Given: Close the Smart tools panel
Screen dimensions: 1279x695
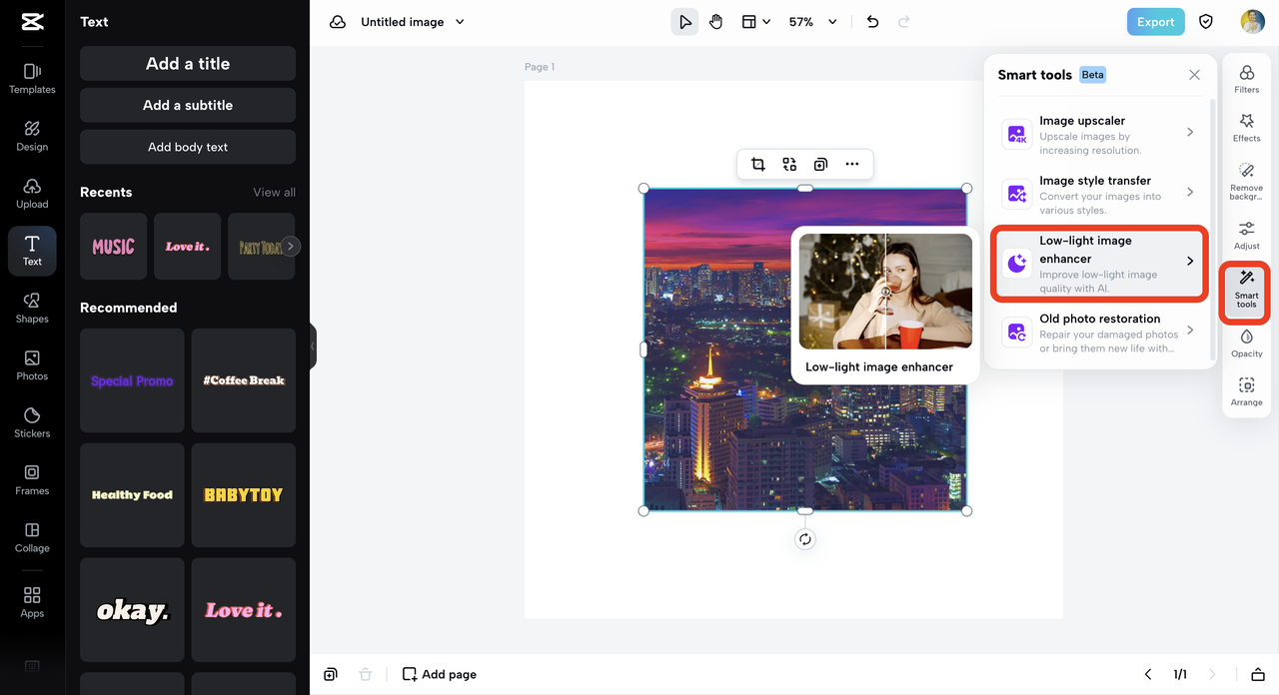Looking at the screenshot, I should pyautogui.click(x=1194, y=75).
